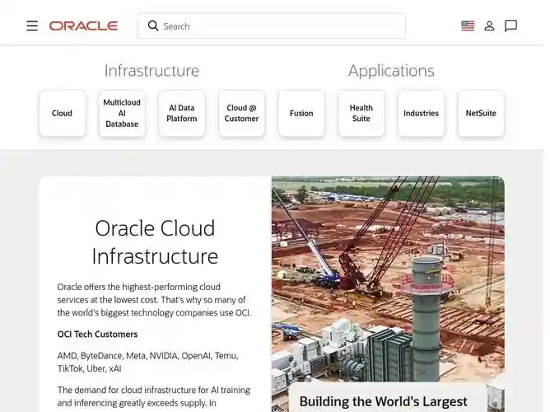The image size is (550, 412).
Task: Open the hamburger navigation menu
Action: [32, 26]
